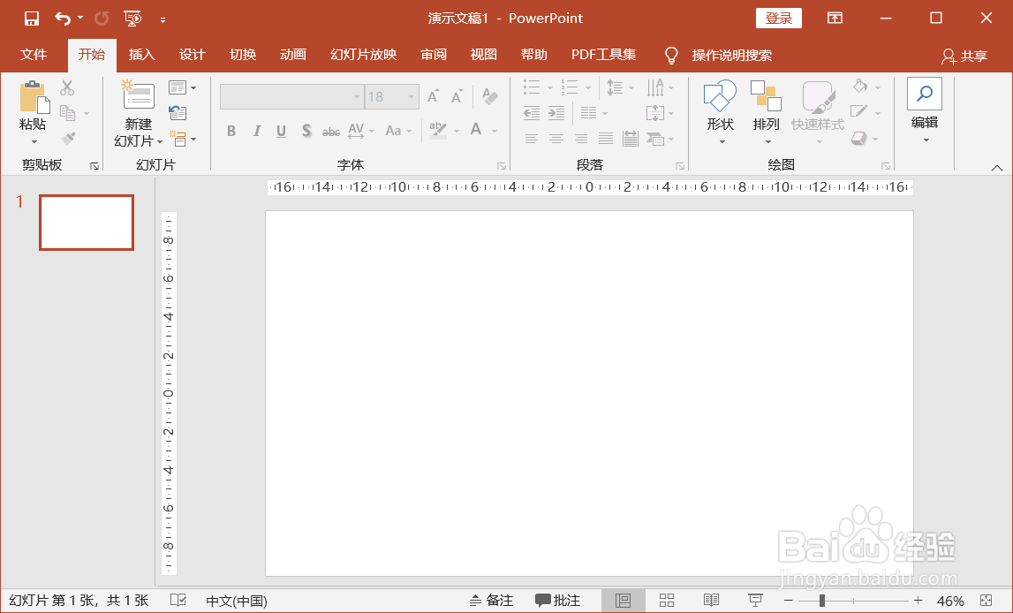Click the Arrange icon
The height and width of the screenshot is (613, 1013).
click(x=767, y=95)
